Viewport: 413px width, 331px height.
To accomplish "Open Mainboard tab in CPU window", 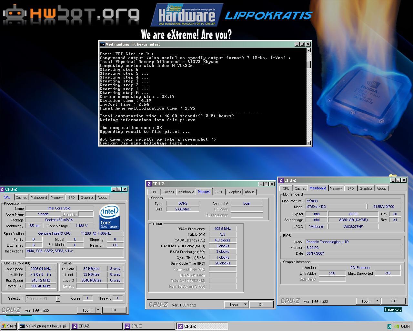I will coord(39,198).
